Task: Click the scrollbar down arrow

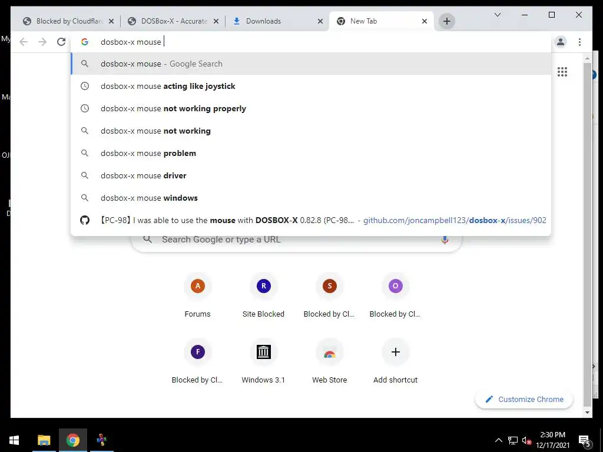Action: pos(587,413)
